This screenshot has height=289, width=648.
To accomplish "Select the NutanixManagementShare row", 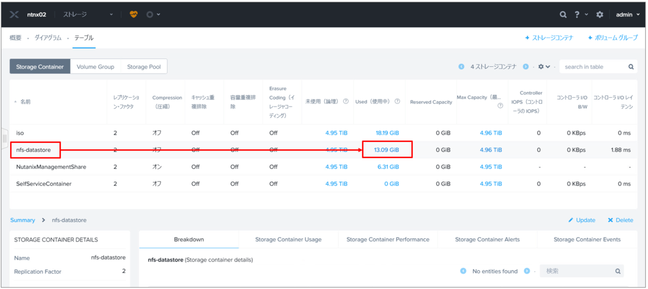I will [323, 167].
